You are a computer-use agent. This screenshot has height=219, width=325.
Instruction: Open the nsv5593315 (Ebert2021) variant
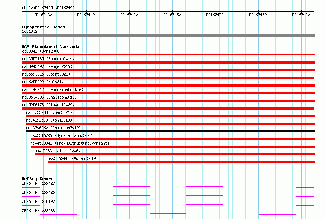click(46, 74)
